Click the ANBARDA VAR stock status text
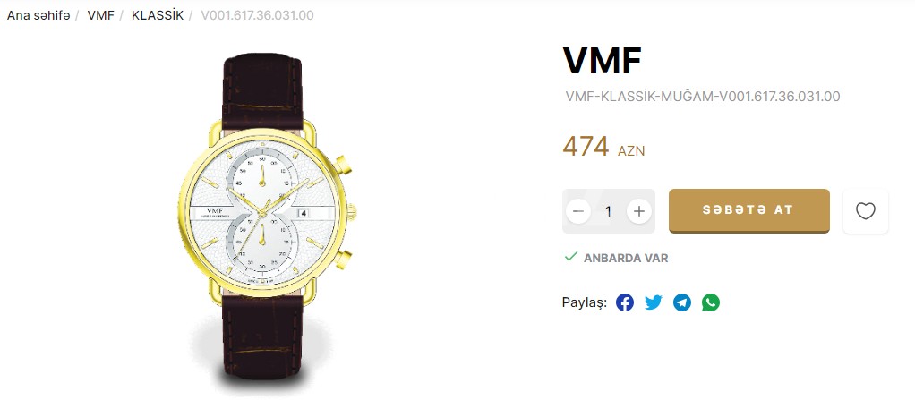Screen dimensions: 915x400 pos(626,258)
